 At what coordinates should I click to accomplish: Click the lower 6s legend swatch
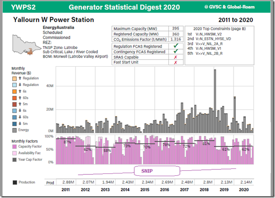coord(15,111)
